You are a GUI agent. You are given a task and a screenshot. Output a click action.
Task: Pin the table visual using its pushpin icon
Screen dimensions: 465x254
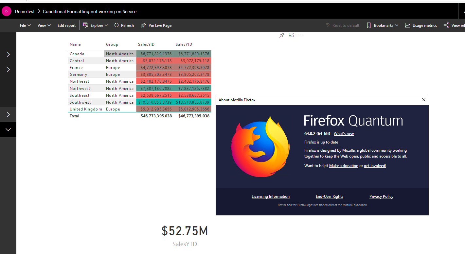click(282, 35)
